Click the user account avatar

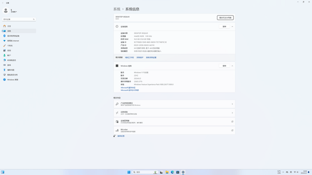coord(6,11)
